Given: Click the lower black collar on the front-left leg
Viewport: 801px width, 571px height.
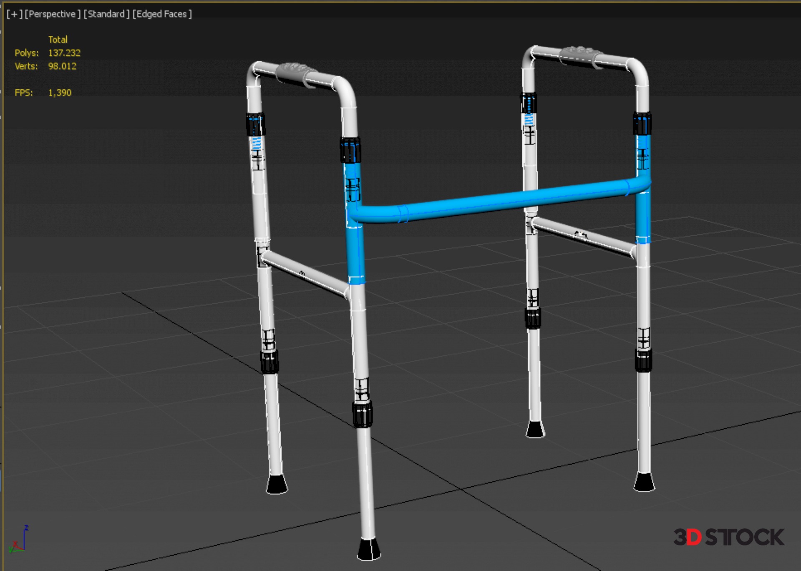Looking at the screenshot, I should click(x=362, y=414).
